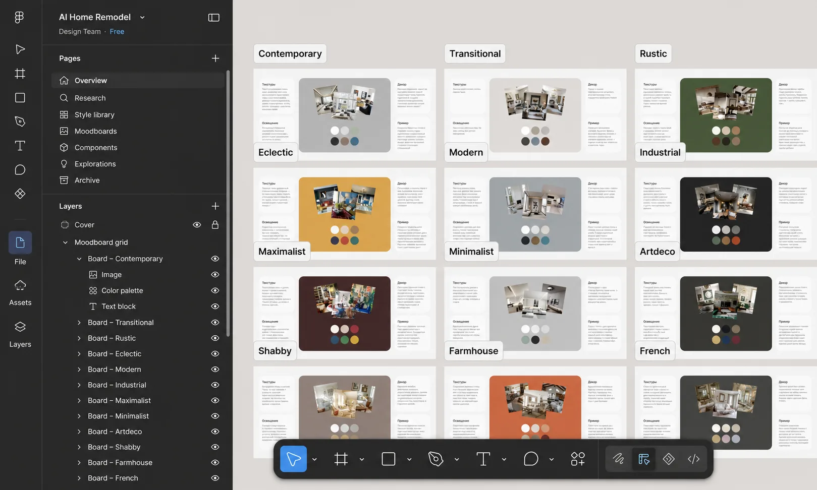Click the Text tool in bottom toolbar
Image resolution: width=817 pixels, height=490 pixels.
pos(483,459)
